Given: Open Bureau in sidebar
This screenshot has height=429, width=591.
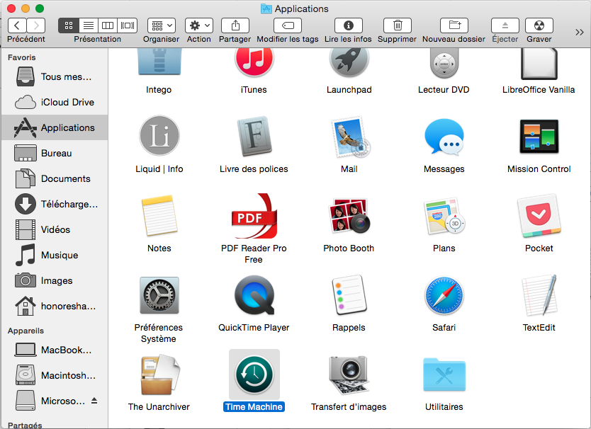Looking at the screenshot, I should pyautogui.click(x=55, y=154).
